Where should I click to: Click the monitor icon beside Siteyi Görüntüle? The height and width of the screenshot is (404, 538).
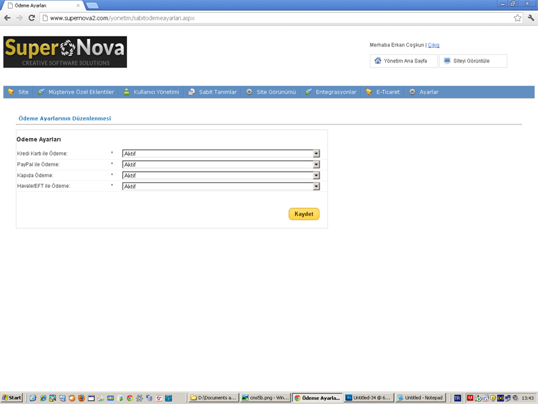click(447, 61)
